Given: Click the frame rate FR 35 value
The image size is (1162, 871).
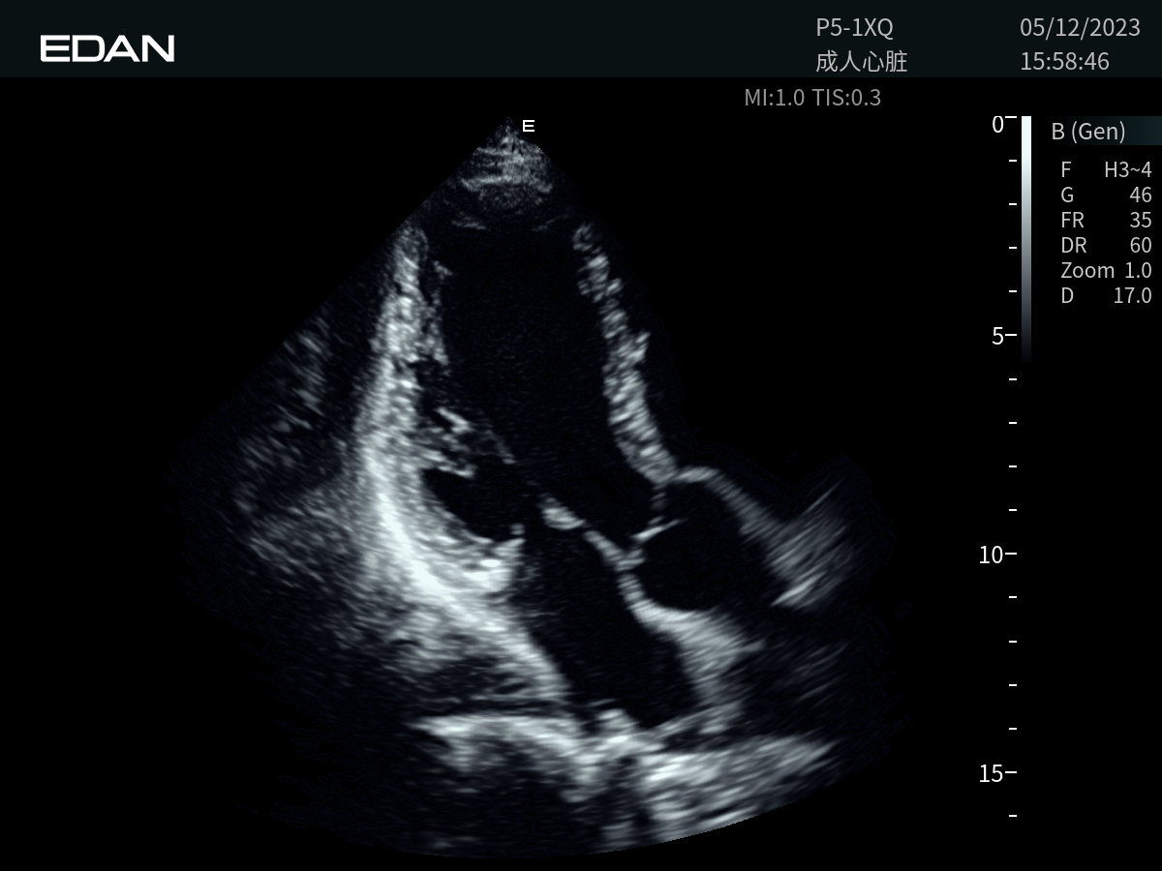Looking at the screenshot, I should (x=1106, y=221).
